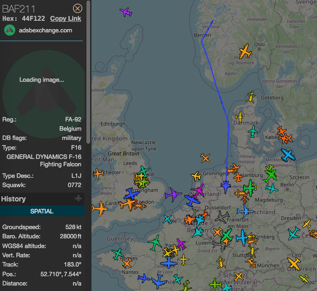Select the teal aircraft west of Paris
Screen dimensions: 317x291
(155, 242)
